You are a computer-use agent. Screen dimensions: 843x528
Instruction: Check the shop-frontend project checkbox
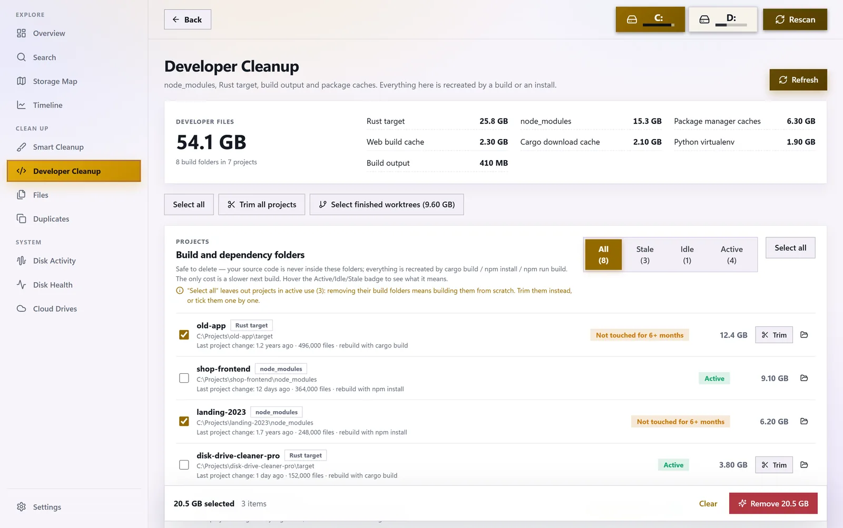[x=184, y=378]
